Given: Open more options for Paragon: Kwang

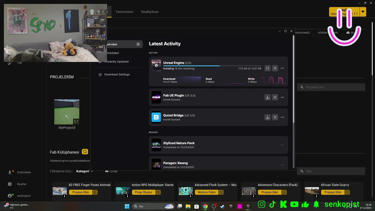Looking at the screenshot, I should point(282,165).
